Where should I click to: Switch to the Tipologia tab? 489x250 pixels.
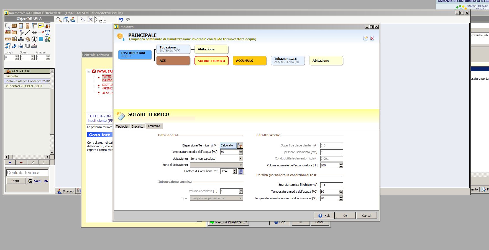pyautogui.click(x=122, y=127)
